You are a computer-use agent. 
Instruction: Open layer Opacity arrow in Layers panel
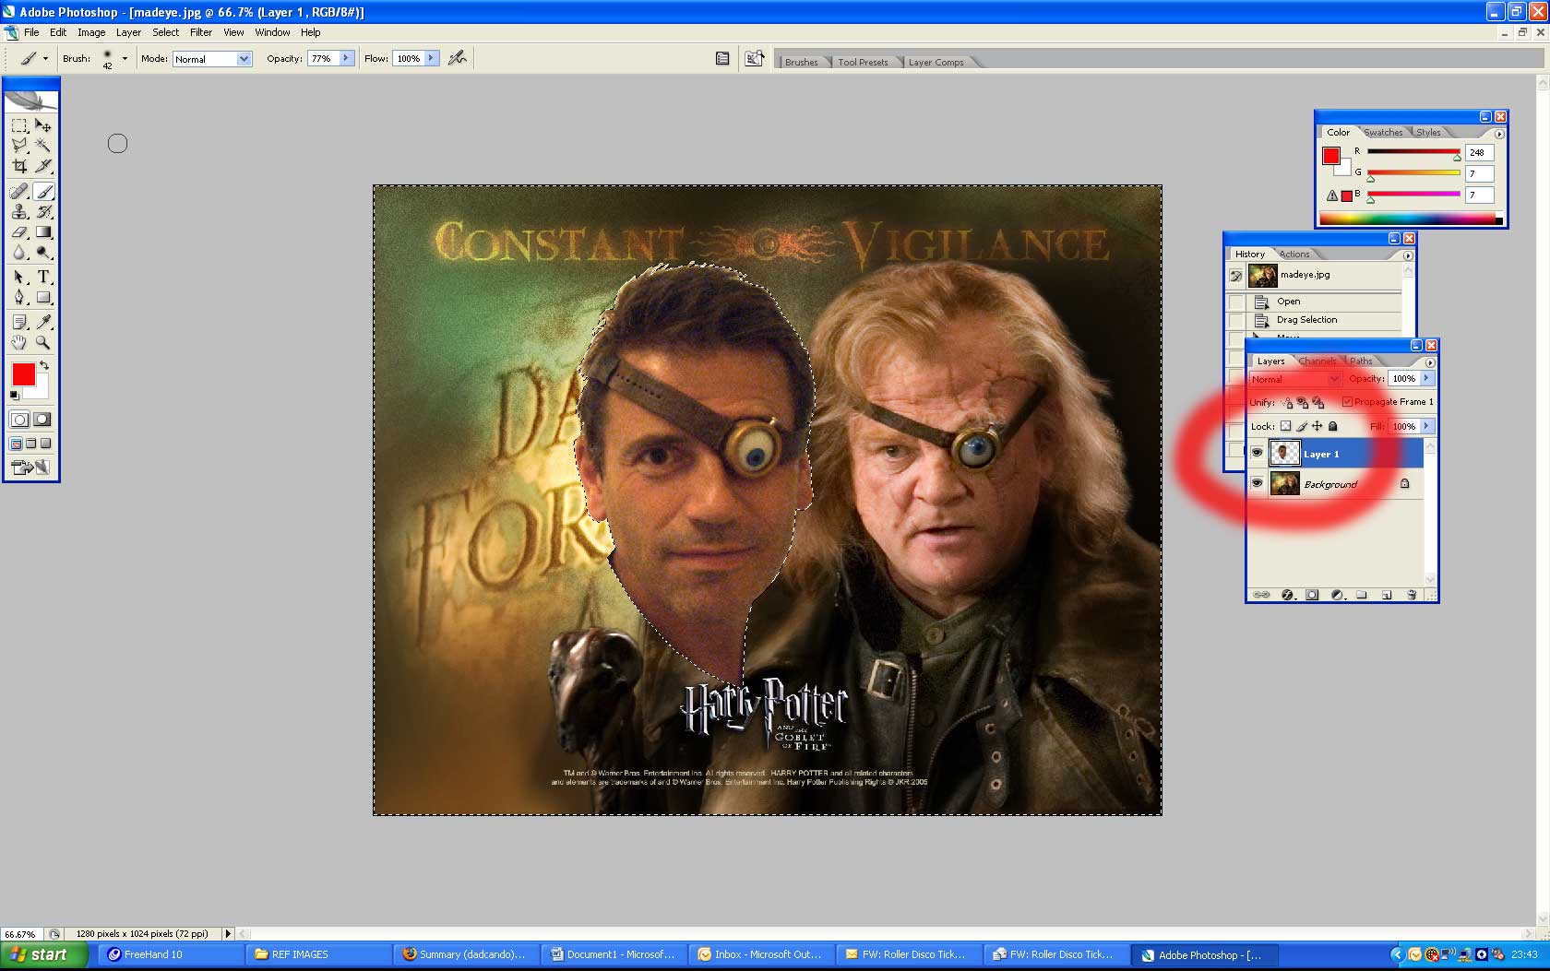1426,378
